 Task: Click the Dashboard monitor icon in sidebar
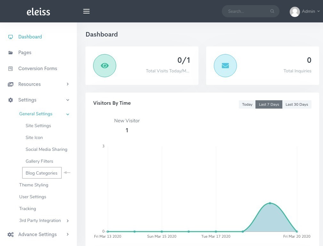coord(11,37)
